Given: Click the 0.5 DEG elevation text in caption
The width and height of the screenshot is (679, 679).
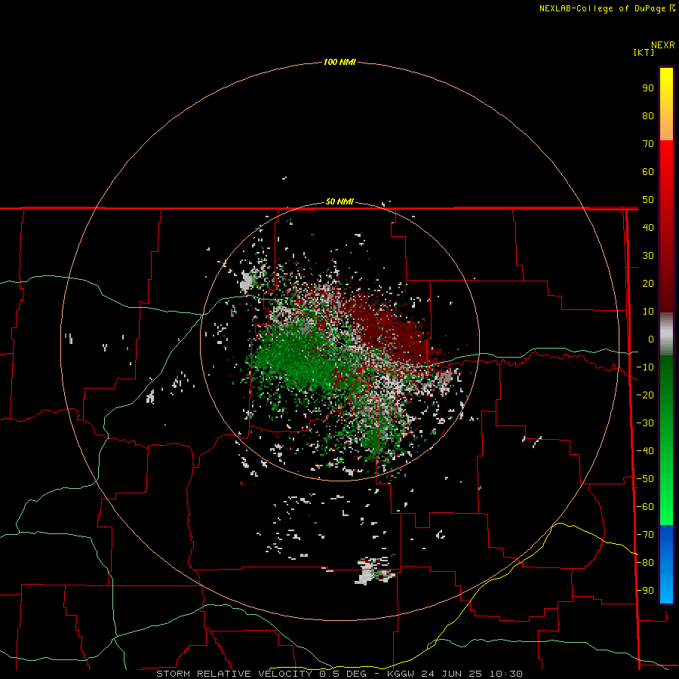Looking at the screenshot, I should [x=343, y=674].
